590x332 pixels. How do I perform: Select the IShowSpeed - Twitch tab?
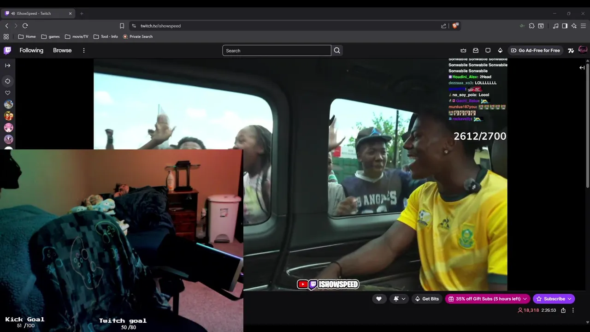pyautogui.click(x=38, y=13)
